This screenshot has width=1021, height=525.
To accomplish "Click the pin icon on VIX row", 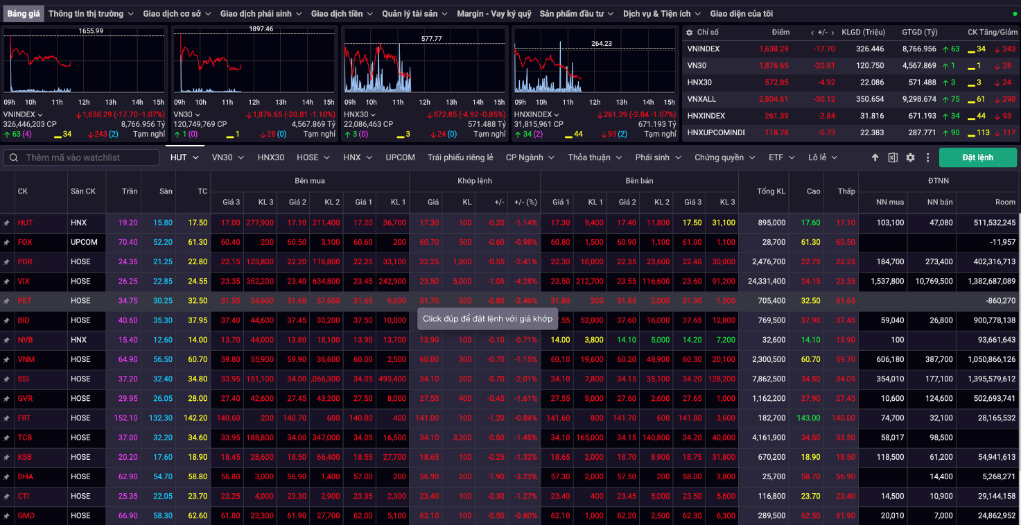I will (x=6, y=282).
